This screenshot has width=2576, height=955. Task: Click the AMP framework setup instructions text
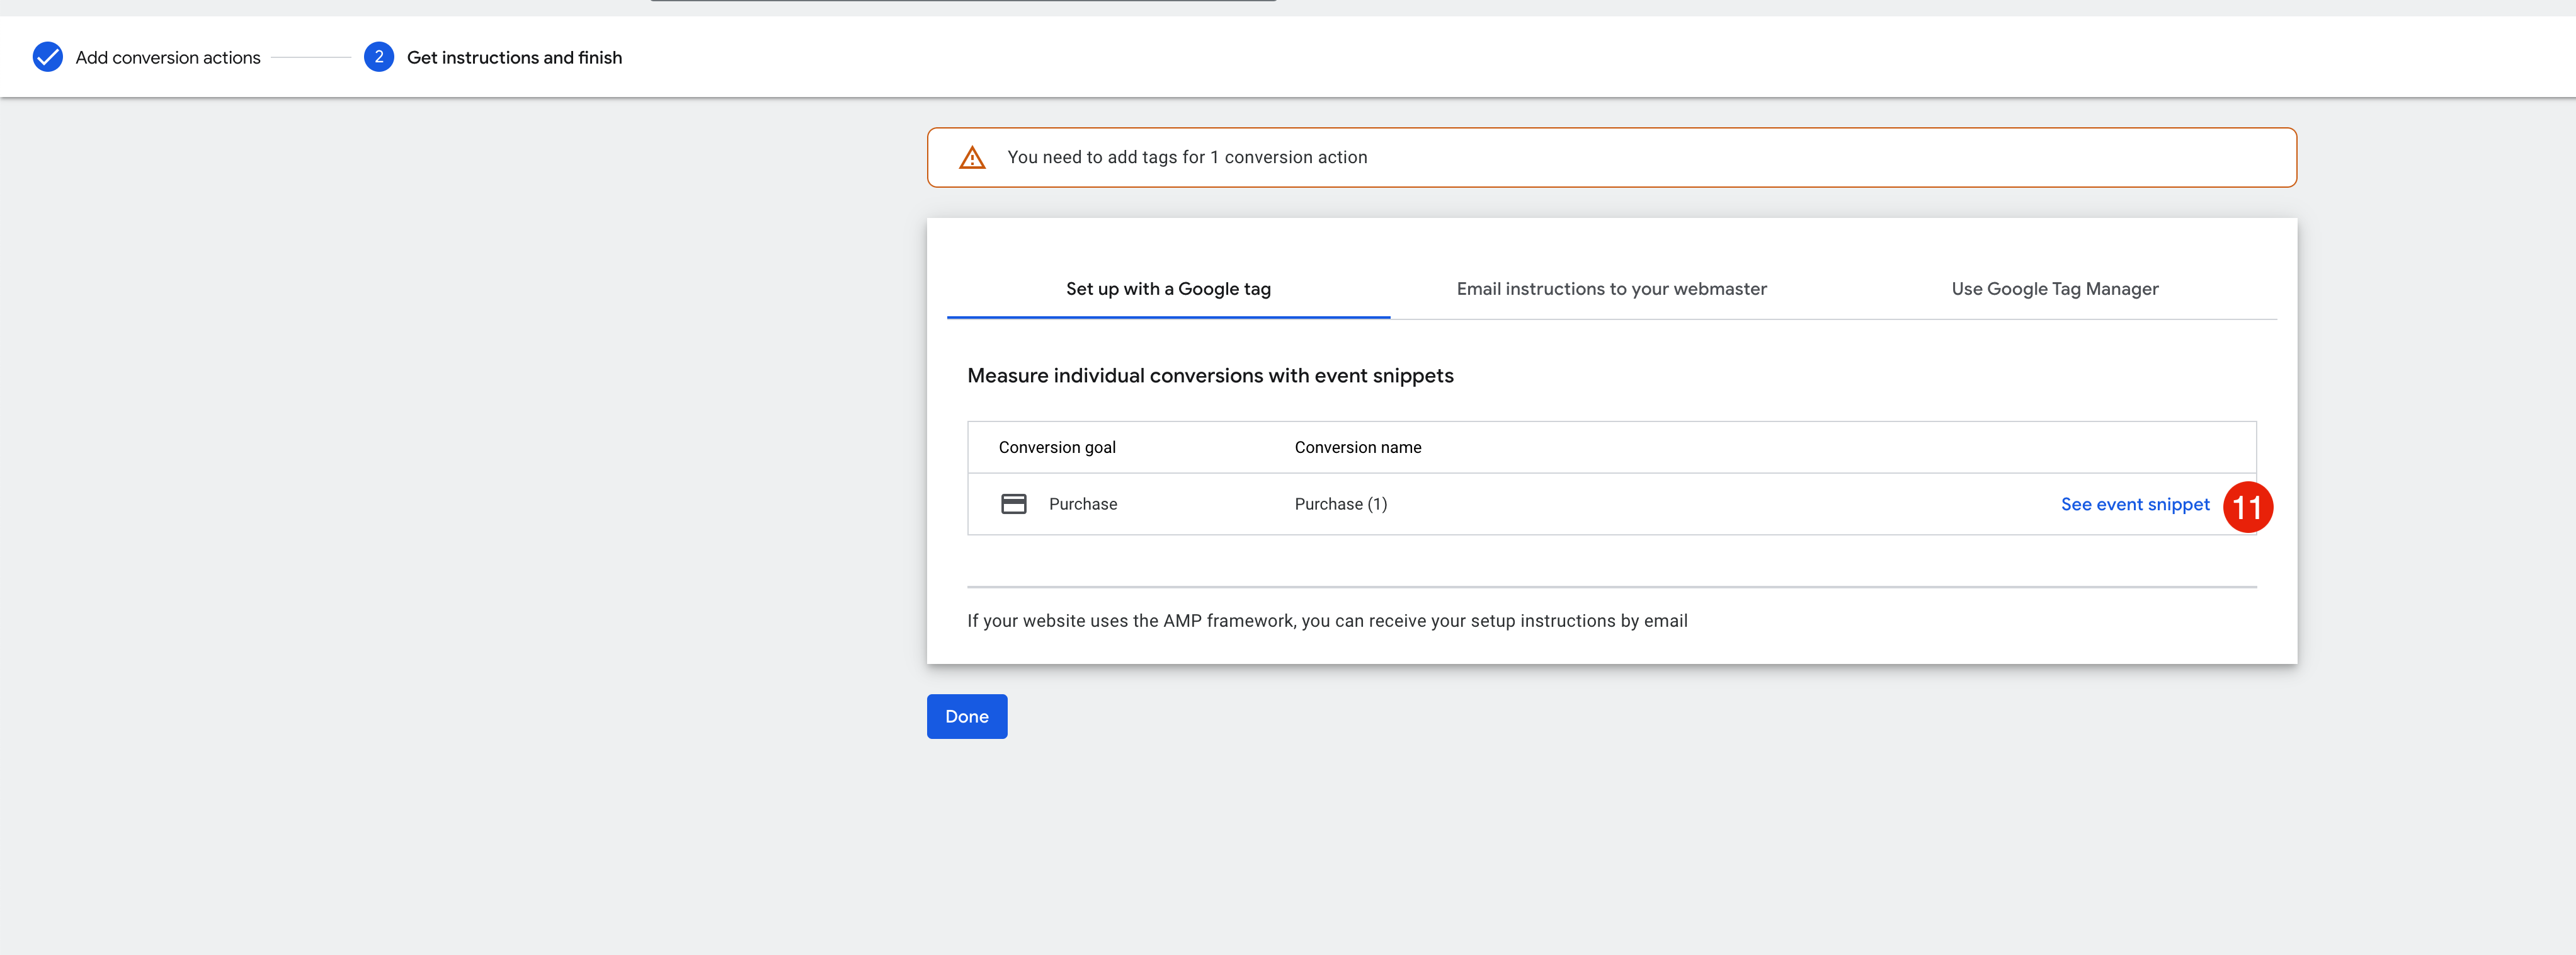pyautogui.click(x=1326, y=621)
